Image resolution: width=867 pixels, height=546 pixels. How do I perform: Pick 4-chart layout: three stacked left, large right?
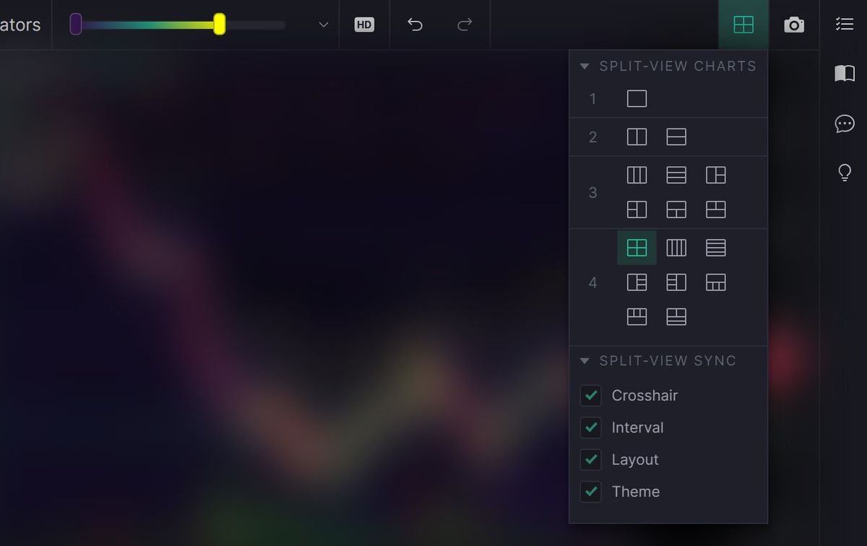[x=676, y=282]
